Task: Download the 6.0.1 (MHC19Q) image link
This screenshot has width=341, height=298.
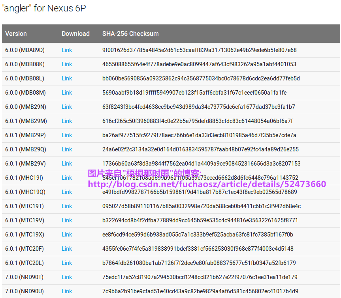Action: click(x=67, y=192)
